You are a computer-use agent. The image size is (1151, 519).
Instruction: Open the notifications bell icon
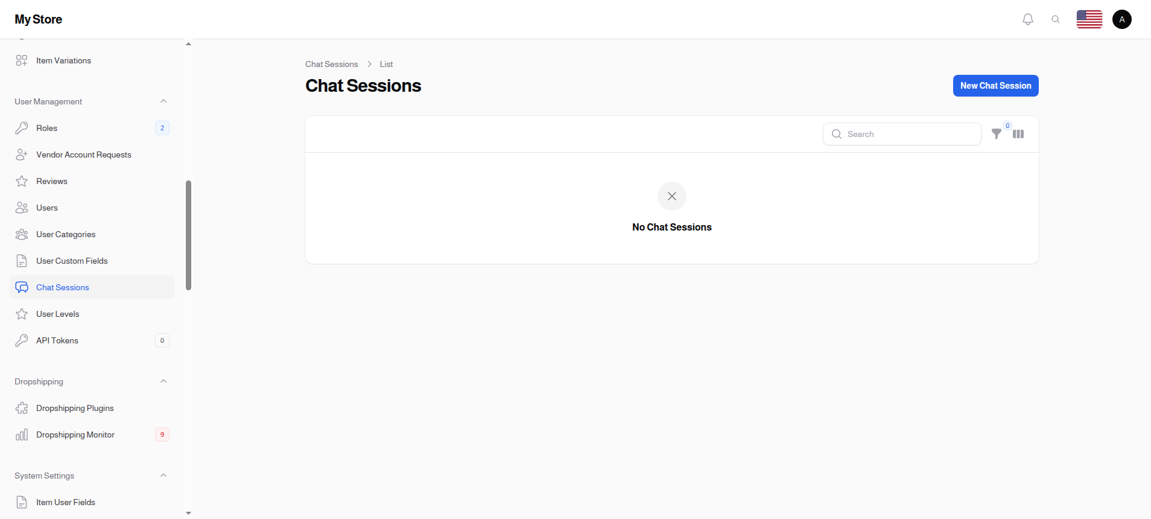pos(1027,19)
